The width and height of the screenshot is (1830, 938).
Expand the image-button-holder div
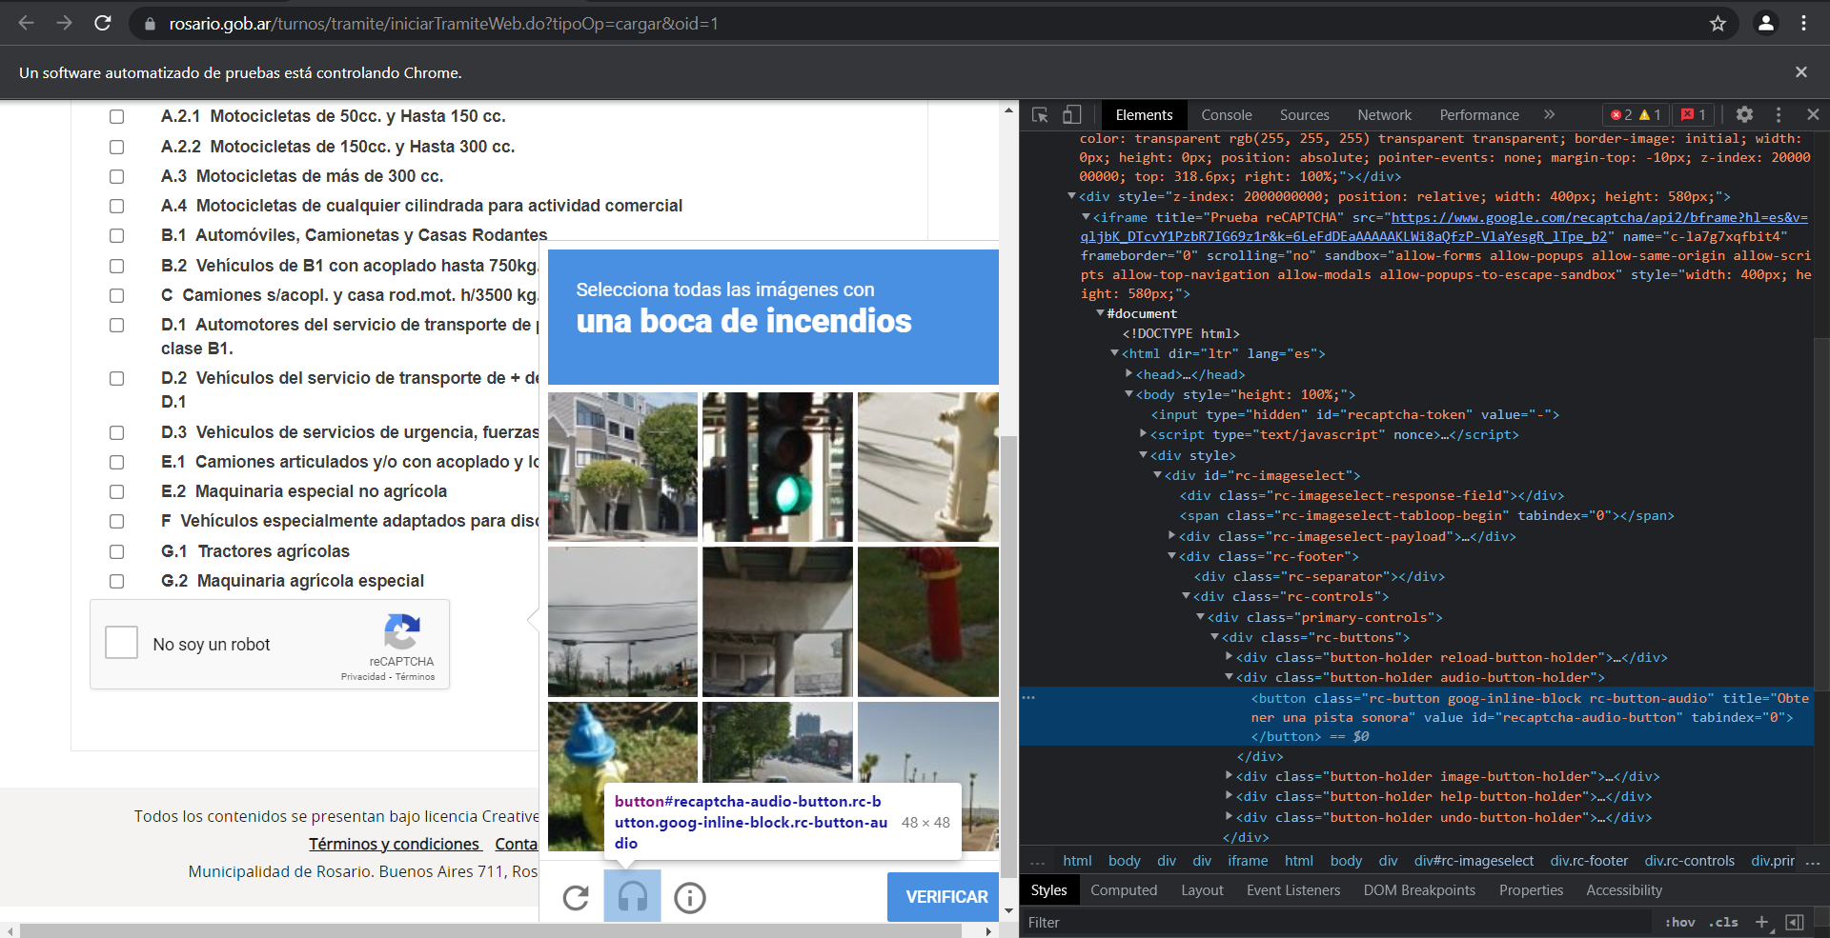click(1230, 776)
